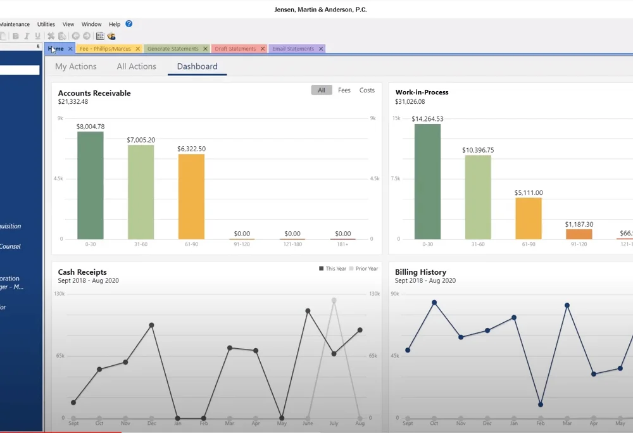Image resolution: width=633 pixels, height=433 pixels.
Task: Go forward with the right arrow icon
Action: [86, 36]
